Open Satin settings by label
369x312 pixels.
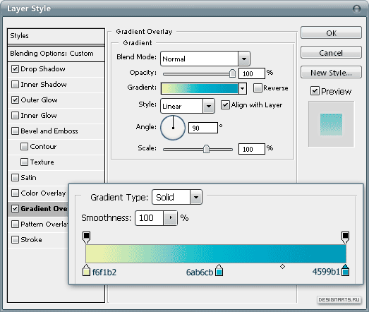point(28,178)
